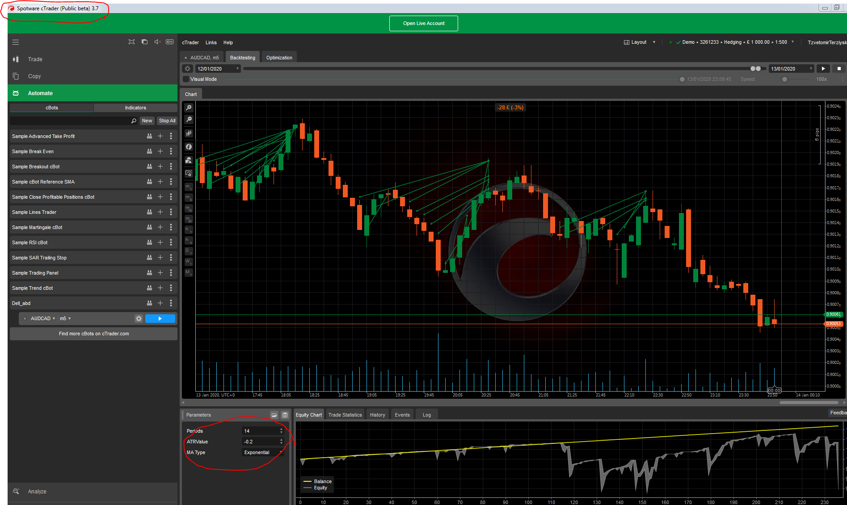The image size is (847, 505).
Task: Click the cBot search field
Action: tap(73, 121)
